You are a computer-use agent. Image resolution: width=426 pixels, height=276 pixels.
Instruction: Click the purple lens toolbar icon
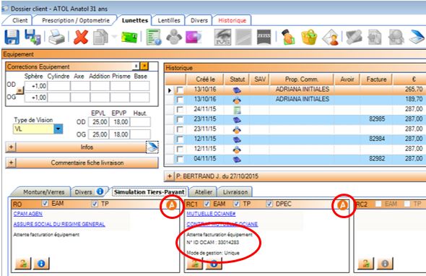click(194, 38)
